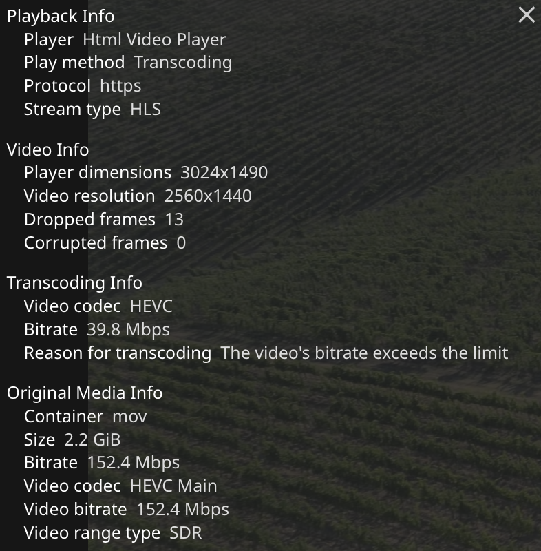This screenshot has width=541, height=551.
Task: Click the video resolution value 2560x1440
Action: [x=208, y=196]
